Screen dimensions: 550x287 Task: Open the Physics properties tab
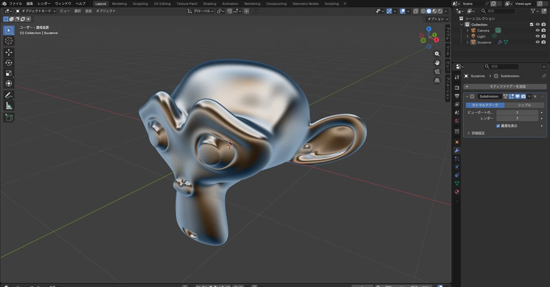click(x=457, y=167)
